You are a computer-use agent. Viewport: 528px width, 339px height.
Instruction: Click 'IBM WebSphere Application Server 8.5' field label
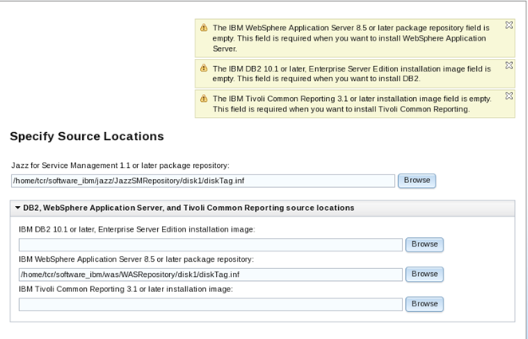pos(136,259)
